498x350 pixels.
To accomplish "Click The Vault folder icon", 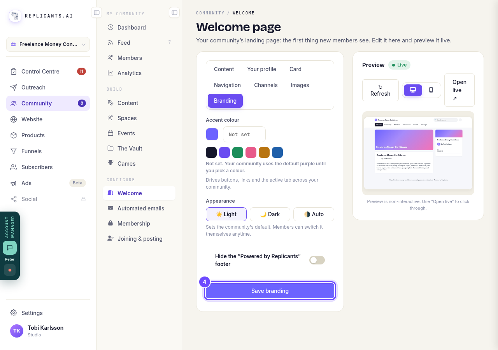I will pos(110,148).
